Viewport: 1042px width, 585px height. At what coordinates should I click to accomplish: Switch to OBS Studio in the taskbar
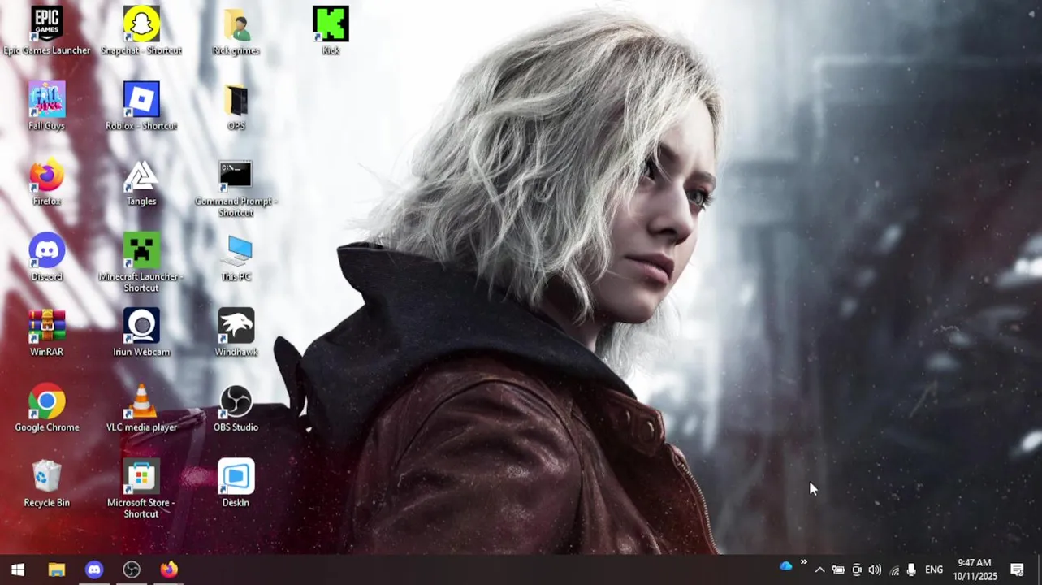click(x=132, y=570)
